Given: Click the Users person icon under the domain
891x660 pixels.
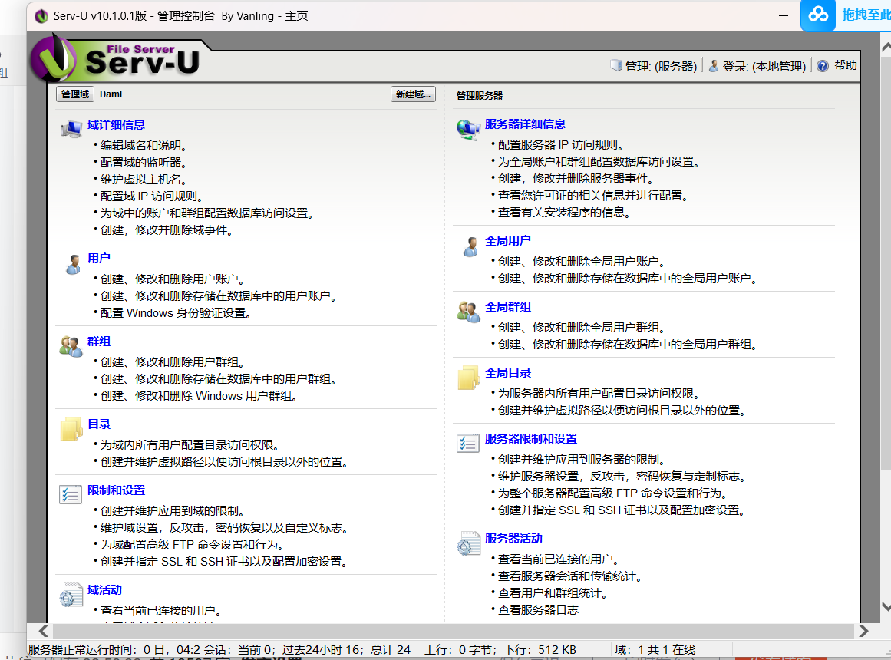Looking at the screenshot, I should (73, 264).
